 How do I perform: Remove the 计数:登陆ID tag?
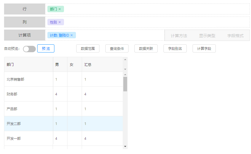click(x=72, y=35)
